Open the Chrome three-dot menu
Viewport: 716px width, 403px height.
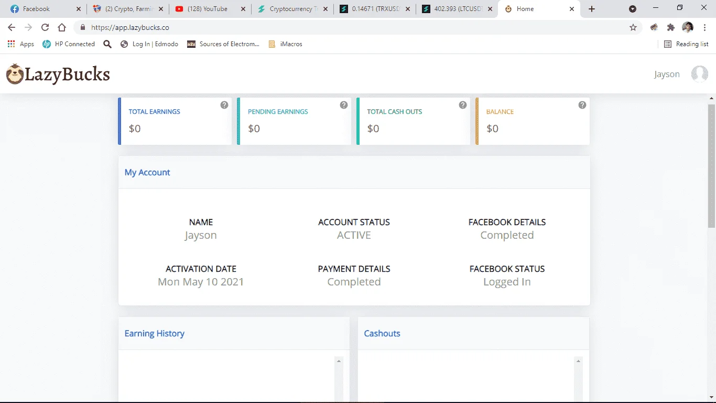[x=704, y=27]
